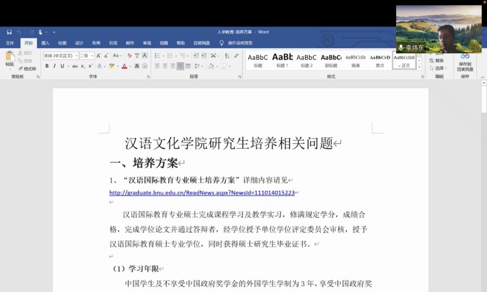The width and height of the screenshot is (487, 292).
Task: Click the increase indent icon
Action: [204, 56]
